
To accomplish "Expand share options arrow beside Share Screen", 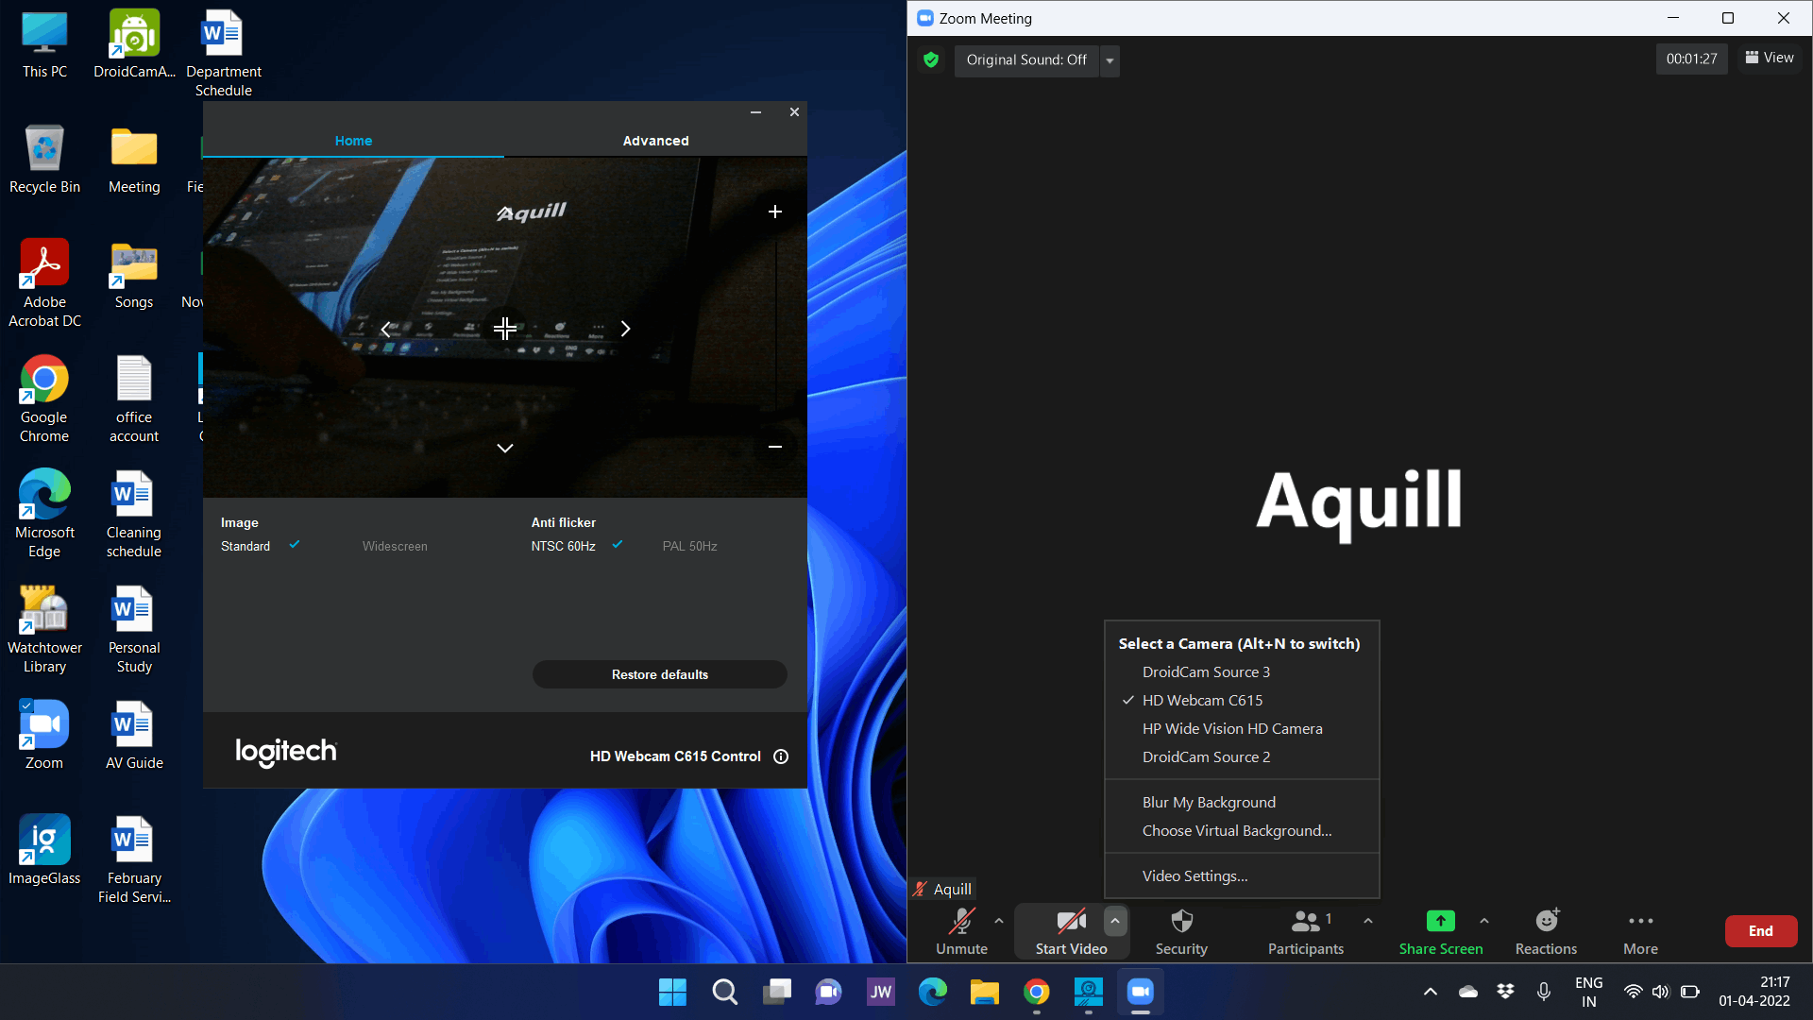I will 1484,921.
